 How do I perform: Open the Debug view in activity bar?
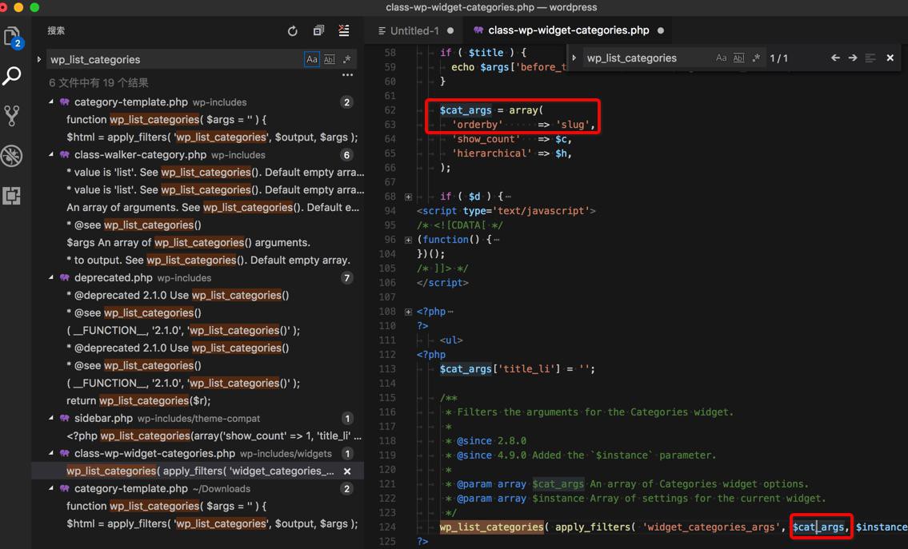[12, 155]
